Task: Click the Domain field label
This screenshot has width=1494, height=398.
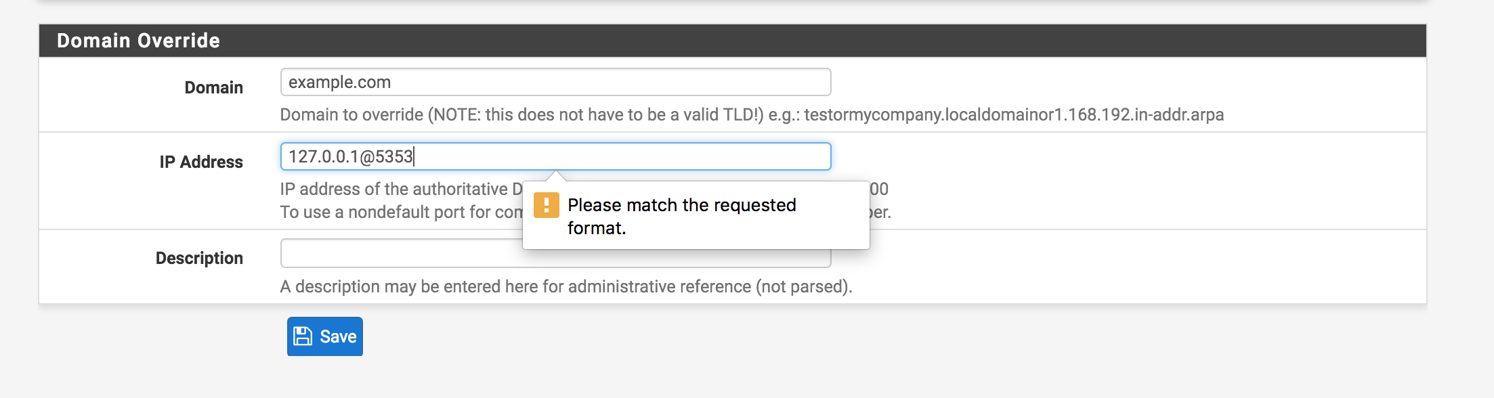Action: click(213, 87)
